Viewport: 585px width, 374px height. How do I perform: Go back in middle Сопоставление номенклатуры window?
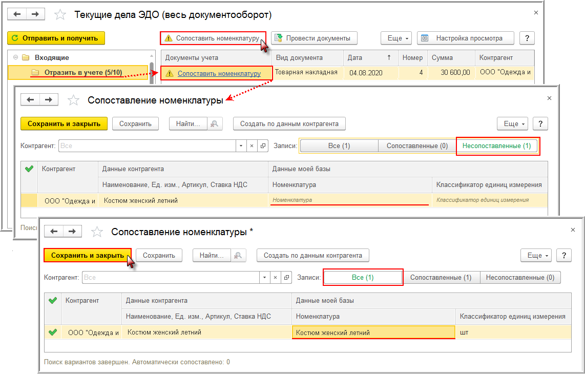coord(30,100)
